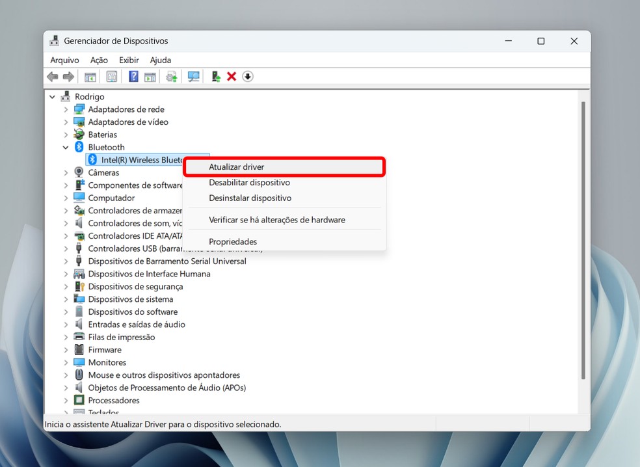Expand the Adaptadores de rede category

click(65, 109)
